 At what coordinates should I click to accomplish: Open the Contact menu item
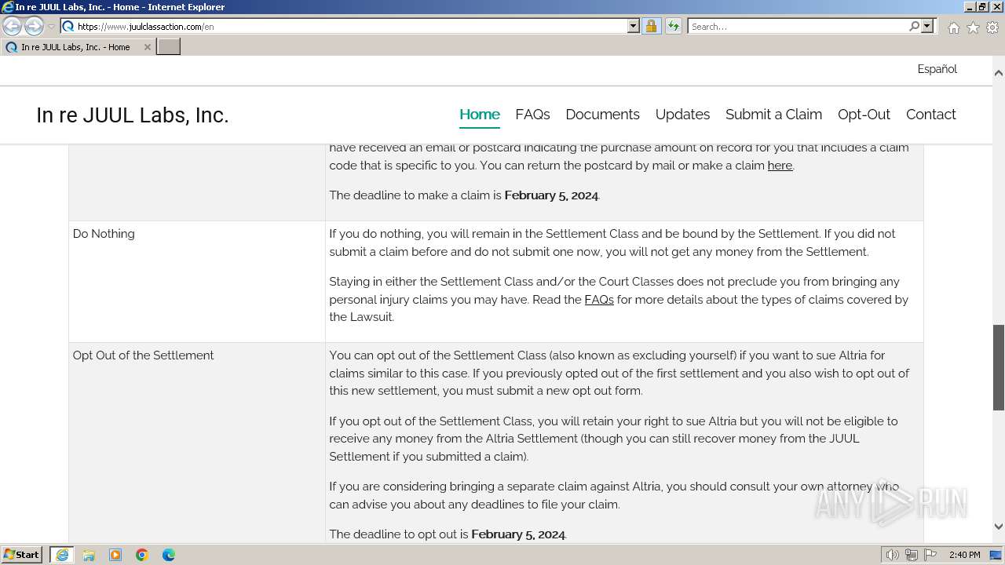[x=930, y=115]
